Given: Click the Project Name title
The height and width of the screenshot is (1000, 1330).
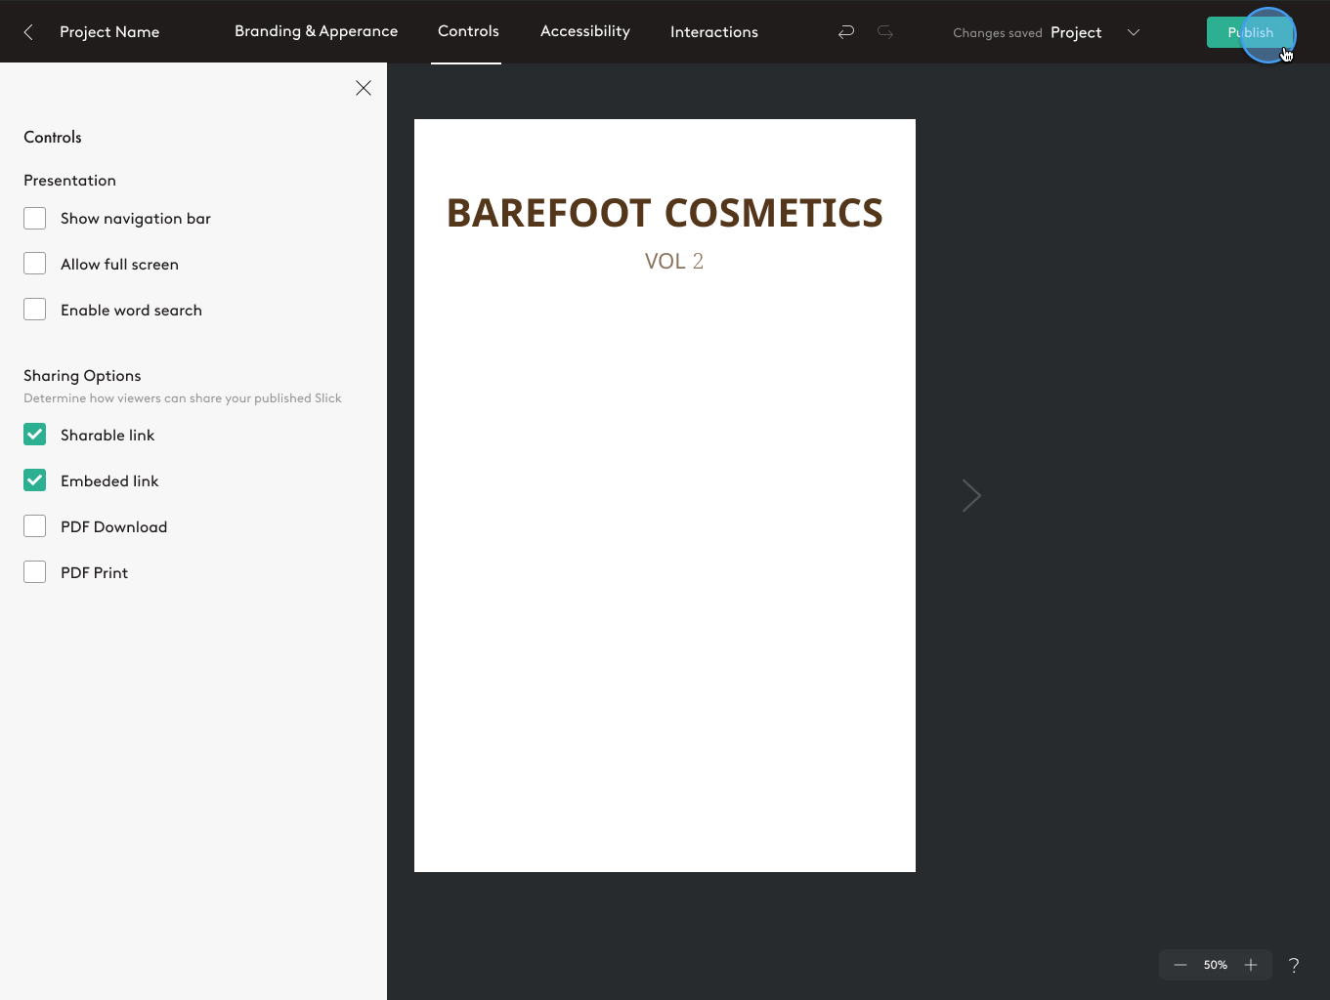Looking at the screenshot, I should tap(109, 32).
